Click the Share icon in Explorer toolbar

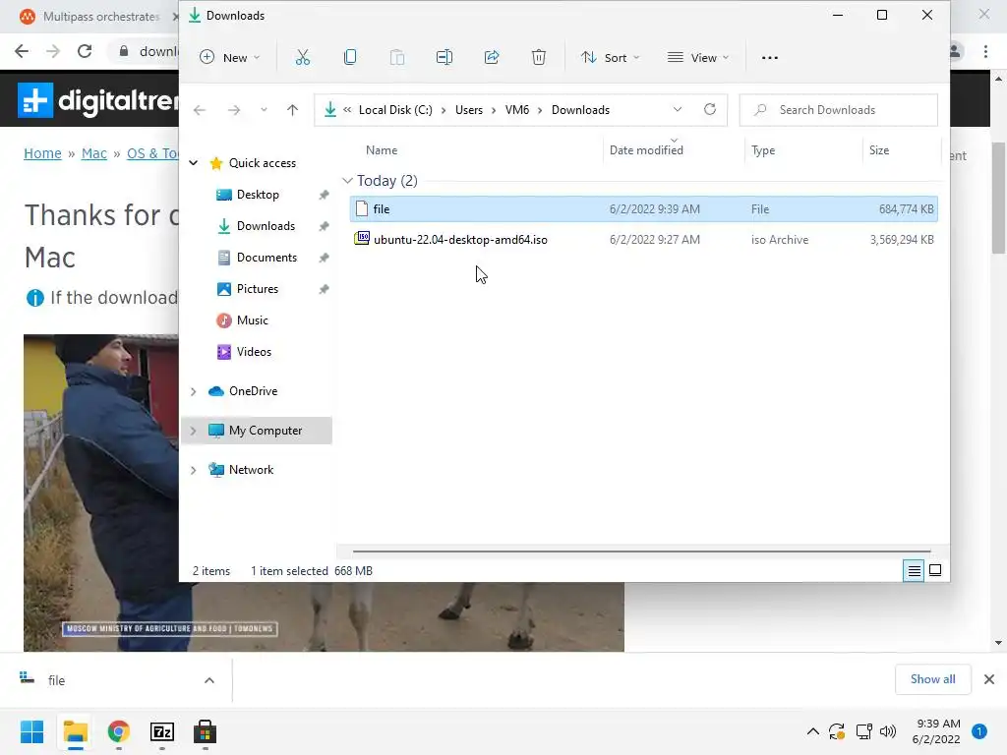click(x=492, y=58)
